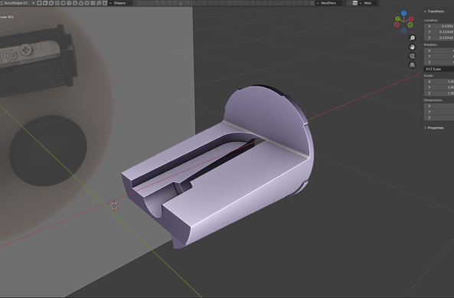Click the Pan view hand icon
This screenshot has height=298, width=454.
[x=413, y=47]
